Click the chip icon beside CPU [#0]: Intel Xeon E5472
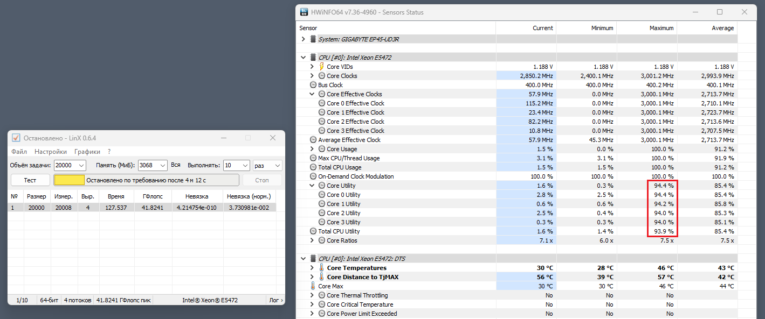This screenshot has height=319, width=765. click(x=313, y=58)
